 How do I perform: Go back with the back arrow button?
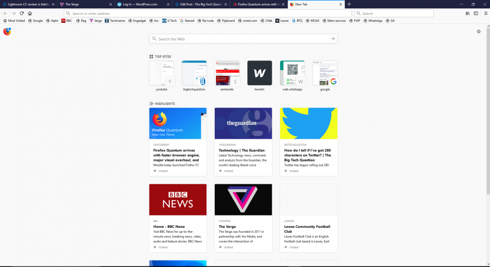[x=5, y=13]
